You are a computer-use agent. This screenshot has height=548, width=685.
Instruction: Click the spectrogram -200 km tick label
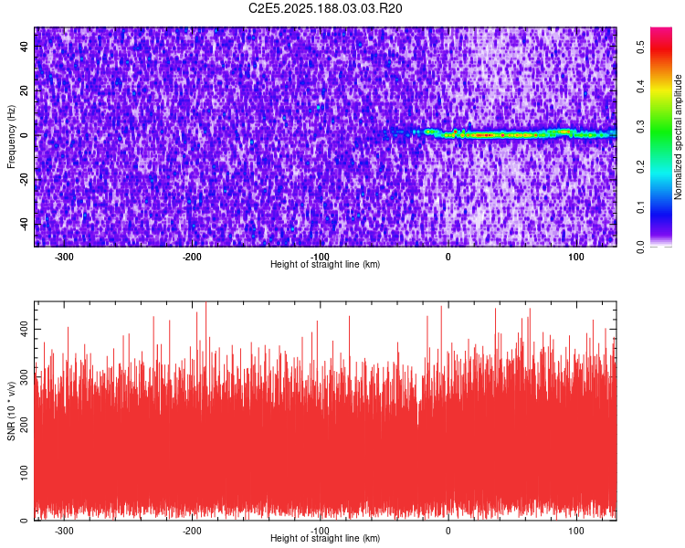(x=192, y=257)
